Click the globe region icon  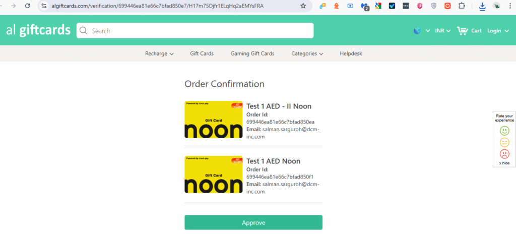(417, 31)
